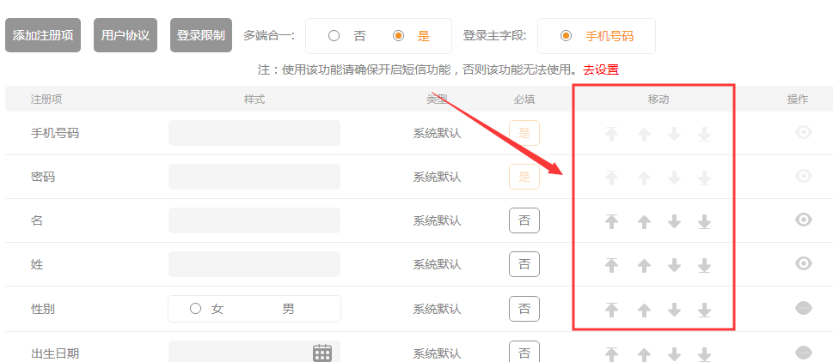Move the 出生日期 row up one position
Screen dimensions: 833x362
[643, 353]
